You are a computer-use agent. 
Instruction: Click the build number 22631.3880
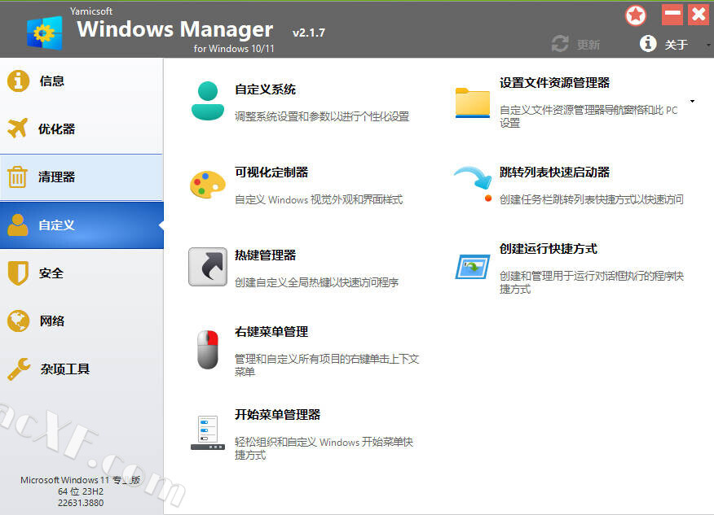(x=81, y=503)
